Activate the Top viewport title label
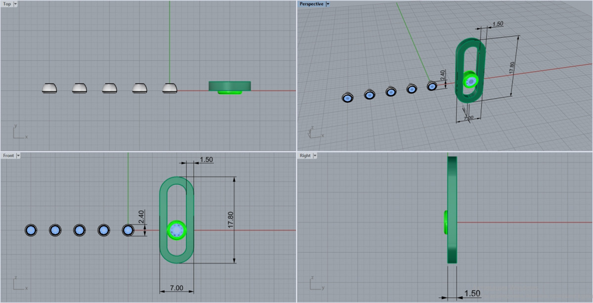The image size is (593, 303). [x=7, y=4]
